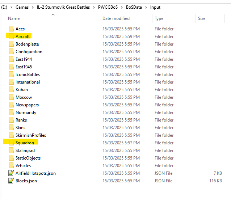
Task: Open breadcrumb chevron after Games
Action: 33,7
